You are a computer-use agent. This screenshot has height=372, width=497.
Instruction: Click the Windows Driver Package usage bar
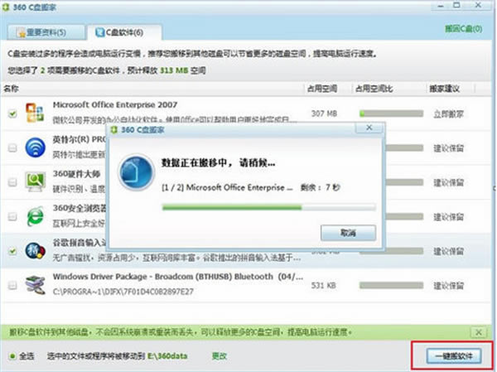(x=392, y=286)
